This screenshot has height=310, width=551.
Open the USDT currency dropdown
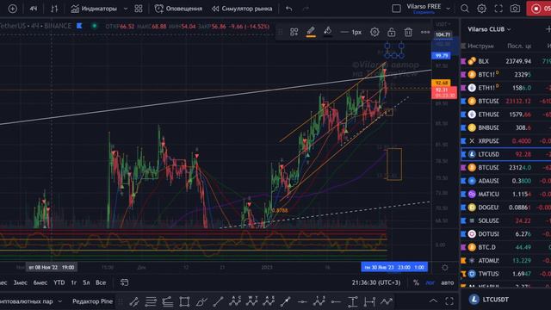tap(443, 24)
